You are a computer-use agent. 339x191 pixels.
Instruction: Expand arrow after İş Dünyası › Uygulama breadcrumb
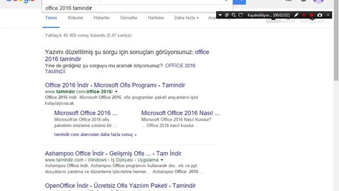coord(162,160)
